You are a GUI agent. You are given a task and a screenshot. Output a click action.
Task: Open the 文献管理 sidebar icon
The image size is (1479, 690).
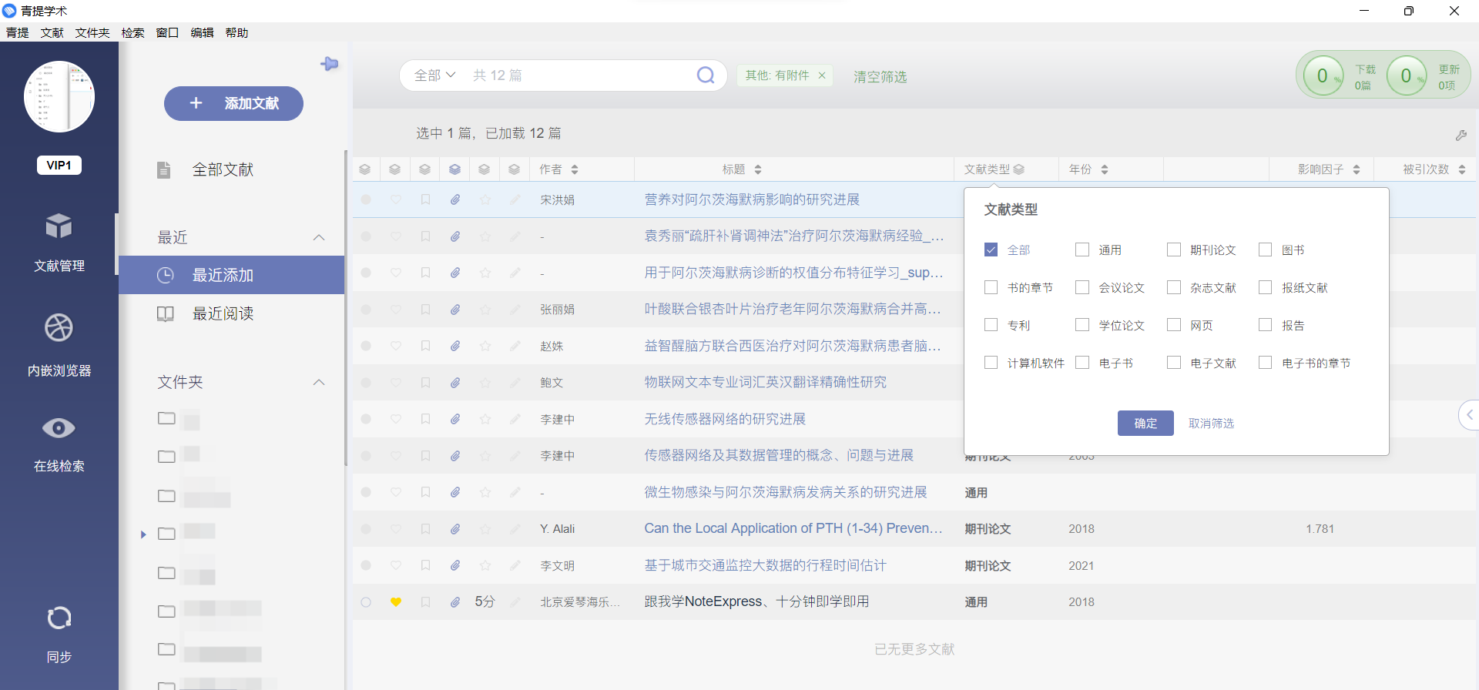(59, 226)
